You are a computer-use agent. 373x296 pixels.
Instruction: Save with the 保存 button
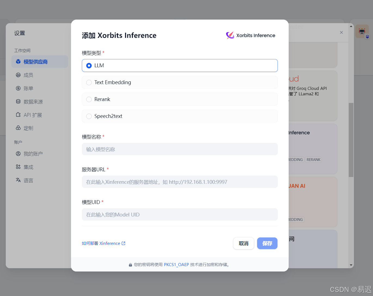click(x=267, y=243)
